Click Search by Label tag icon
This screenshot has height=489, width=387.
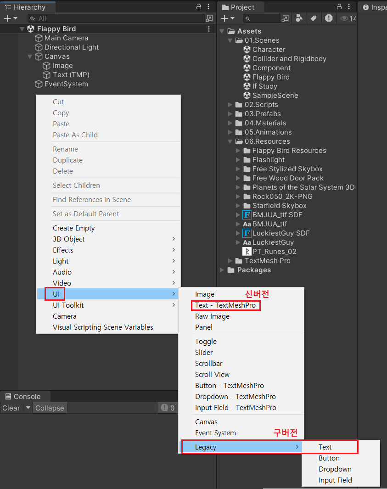314,18
